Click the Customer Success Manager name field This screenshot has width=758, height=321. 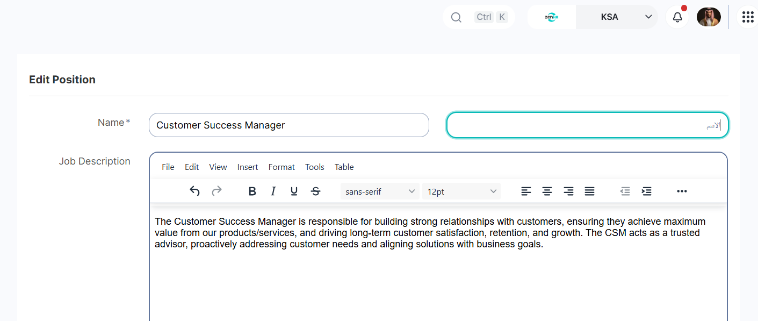click(x=289, y=125)
